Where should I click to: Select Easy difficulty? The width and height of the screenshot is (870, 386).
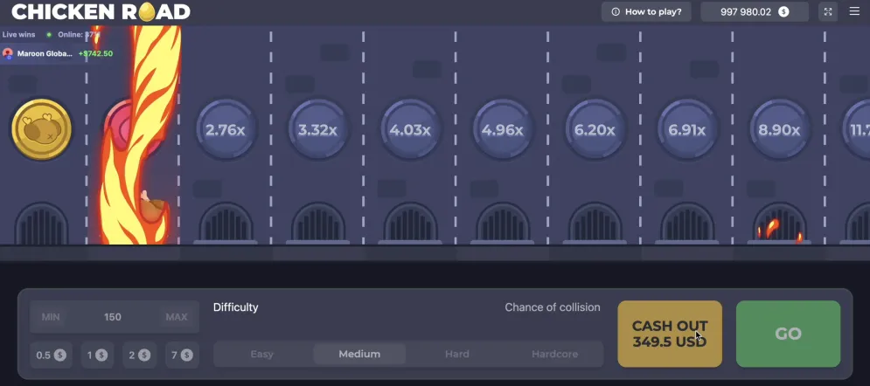coord(261,354)
